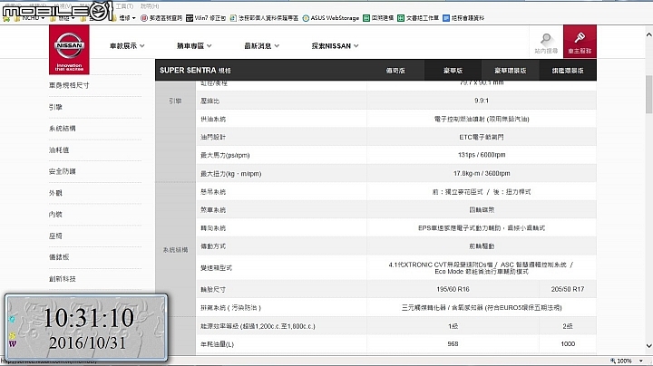The height and width of the screenshot is (366, 653).
Task: Open the 說明(H) browser menu
Action: point(150,6)
